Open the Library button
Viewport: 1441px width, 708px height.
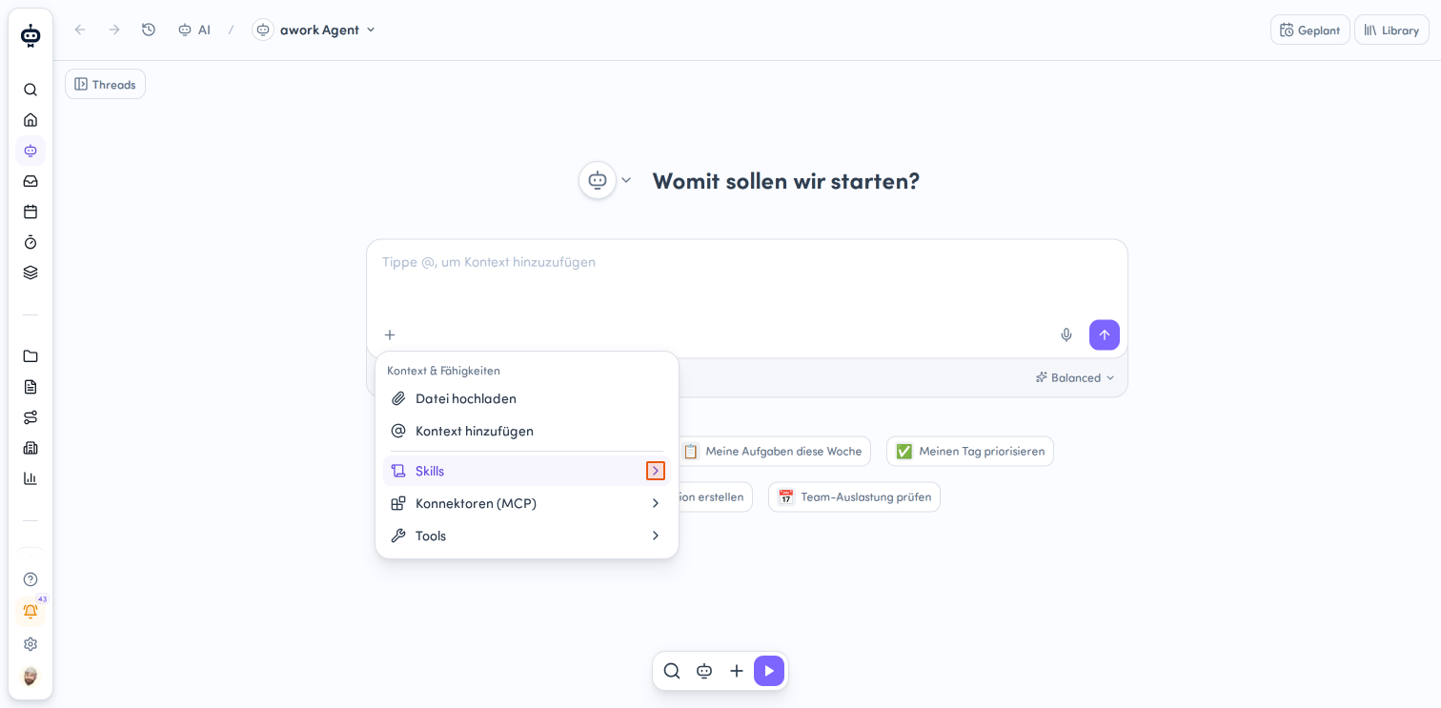(1391, 30)
